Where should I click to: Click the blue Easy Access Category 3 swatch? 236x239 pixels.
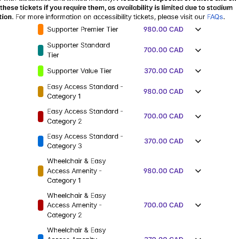pyautogui.click(x=40, y=141)
